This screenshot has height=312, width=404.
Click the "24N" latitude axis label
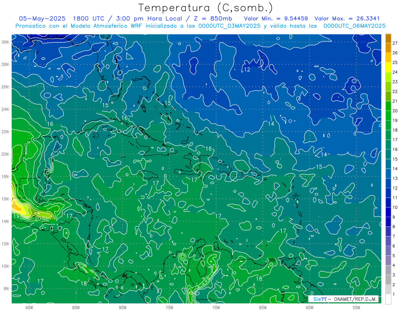[5, 109]
